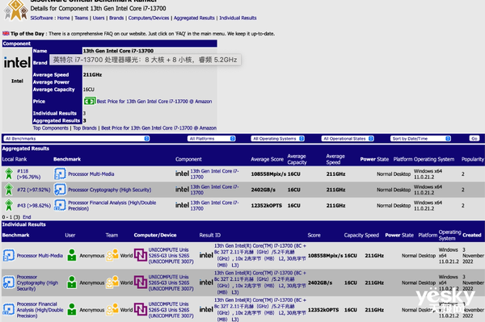
Task: Click World team icon in Multi-Media result
Action: [x=112, y=255]
